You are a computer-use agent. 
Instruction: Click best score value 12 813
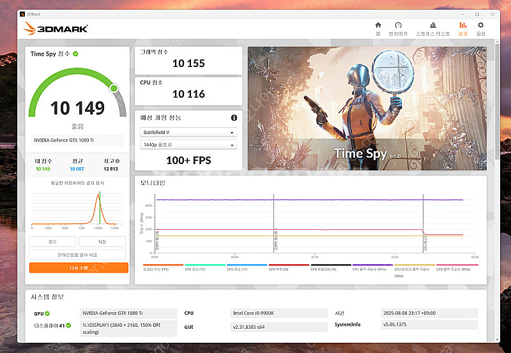(111, 169)
